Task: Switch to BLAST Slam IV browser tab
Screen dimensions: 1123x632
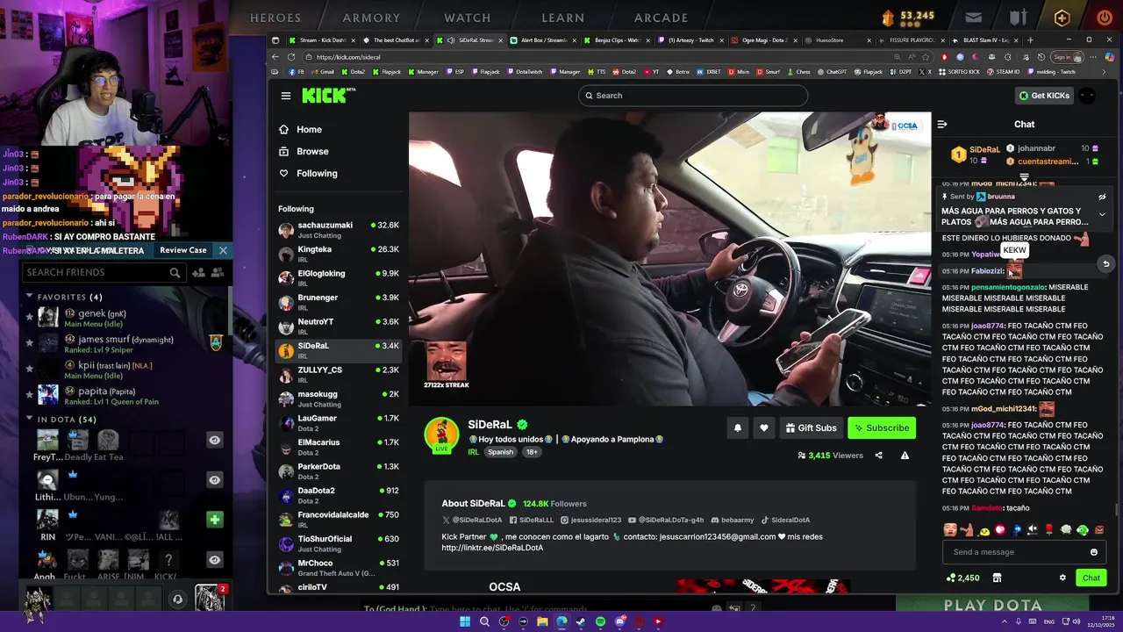Action: tap(987, 39)
